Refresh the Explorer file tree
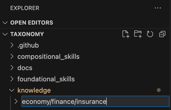The height and width of the screenshot is (110, 171). 150,34
